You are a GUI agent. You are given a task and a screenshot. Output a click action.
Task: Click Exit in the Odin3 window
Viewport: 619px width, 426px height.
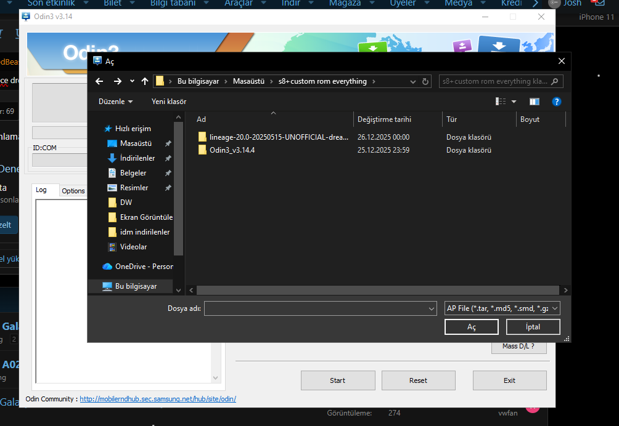[x=510, y=380]
